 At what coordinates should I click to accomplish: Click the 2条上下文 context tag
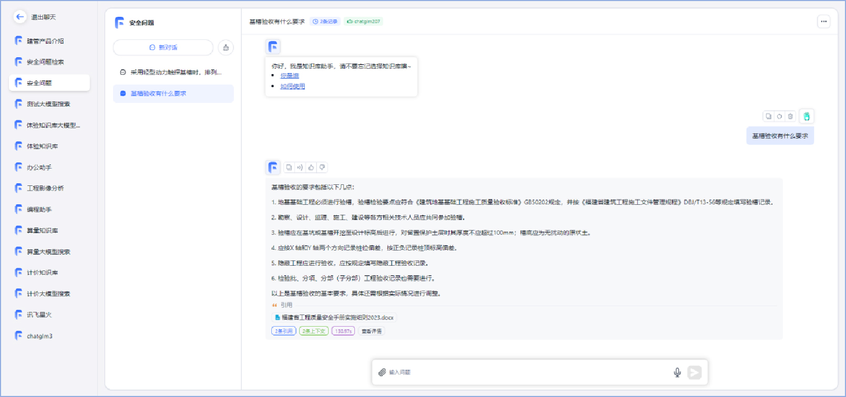(314, 331)
